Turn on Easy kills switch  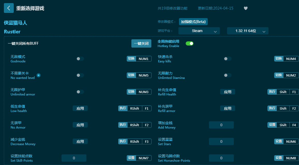pyautogui.click(x=228, y=59)
